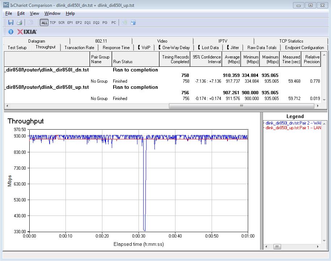Image resolution: width=331 pixels, height=261 pixels.
Task: Switch to the Raw Data Totals tab
Action: 262,48
